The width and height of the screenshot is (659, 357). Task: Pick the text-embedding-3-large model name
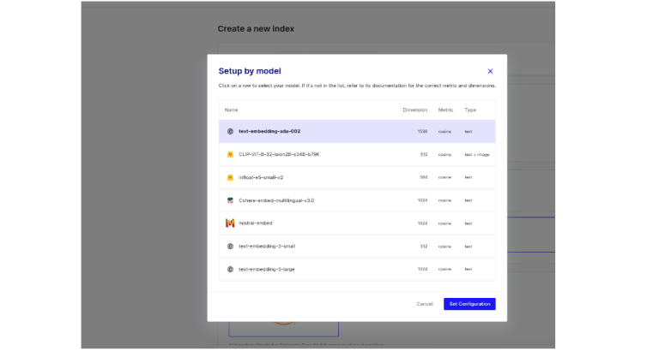(266, 269)
